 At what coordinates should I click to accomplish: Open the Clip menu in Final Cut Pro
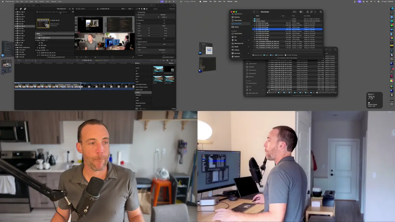coord(36,2)
